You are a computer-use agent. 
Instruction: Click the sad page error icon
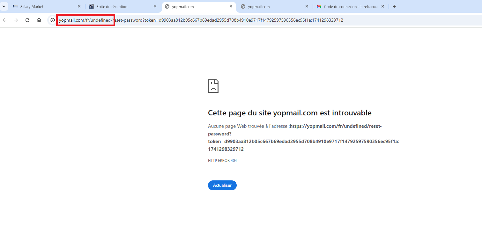click(213, 86)
